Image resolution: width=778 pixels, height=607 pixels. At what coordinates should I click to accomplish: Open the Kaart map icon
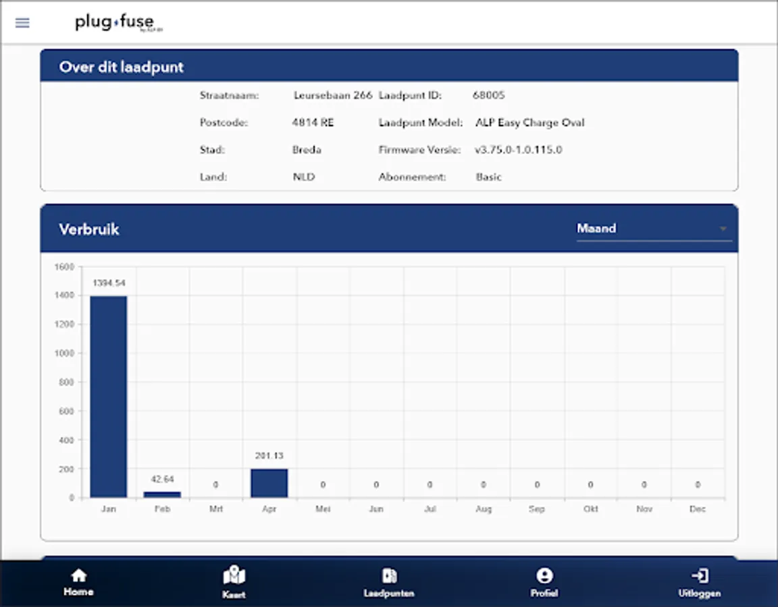[x=234, y=575]
